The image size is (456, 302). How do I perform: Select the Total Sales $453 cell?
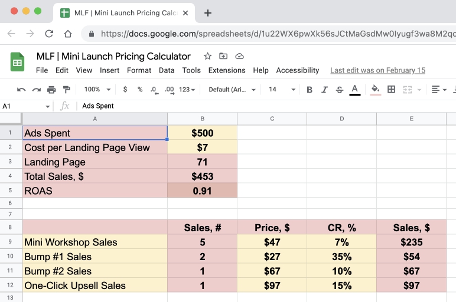203,176
